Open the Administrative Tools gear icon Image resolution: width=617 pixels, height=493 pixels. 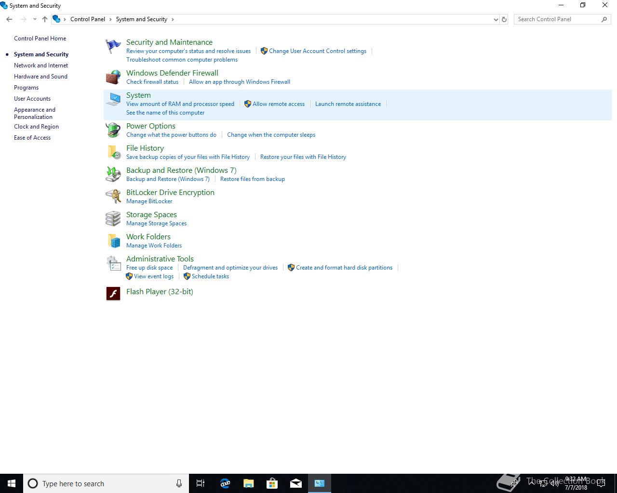113,263
